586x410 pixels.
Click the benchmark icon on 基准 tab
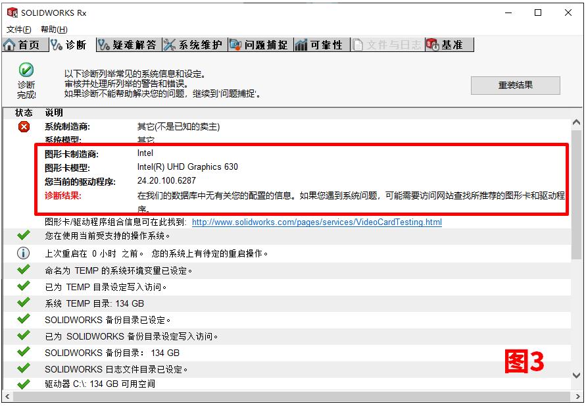433,45
